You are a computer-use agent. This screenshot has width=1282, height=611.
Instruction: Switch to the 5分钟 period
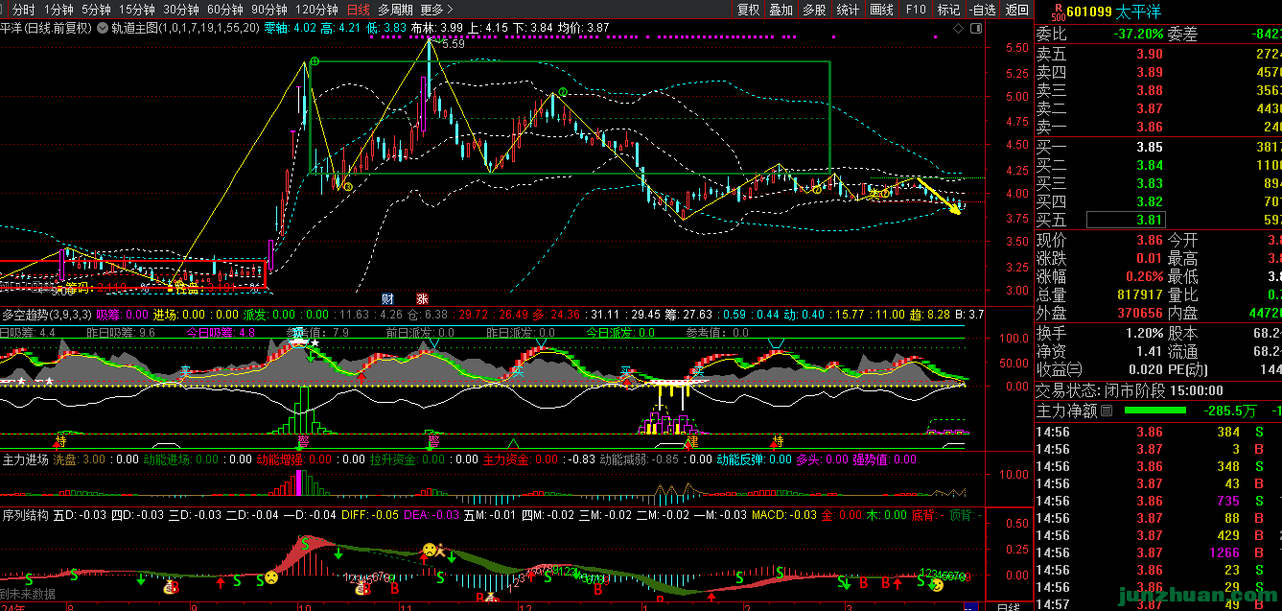[96, 10]
